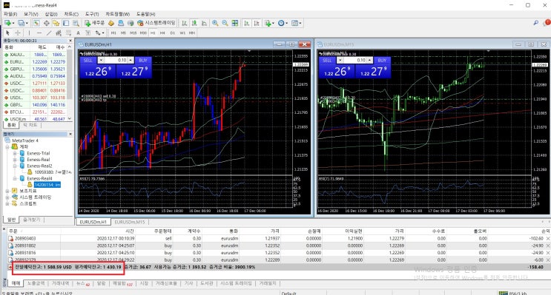Image resolution: width=551 pixels, height=295 pixels.
Task: Open the templates dropdown icon
Action: (x=296, y=23)
